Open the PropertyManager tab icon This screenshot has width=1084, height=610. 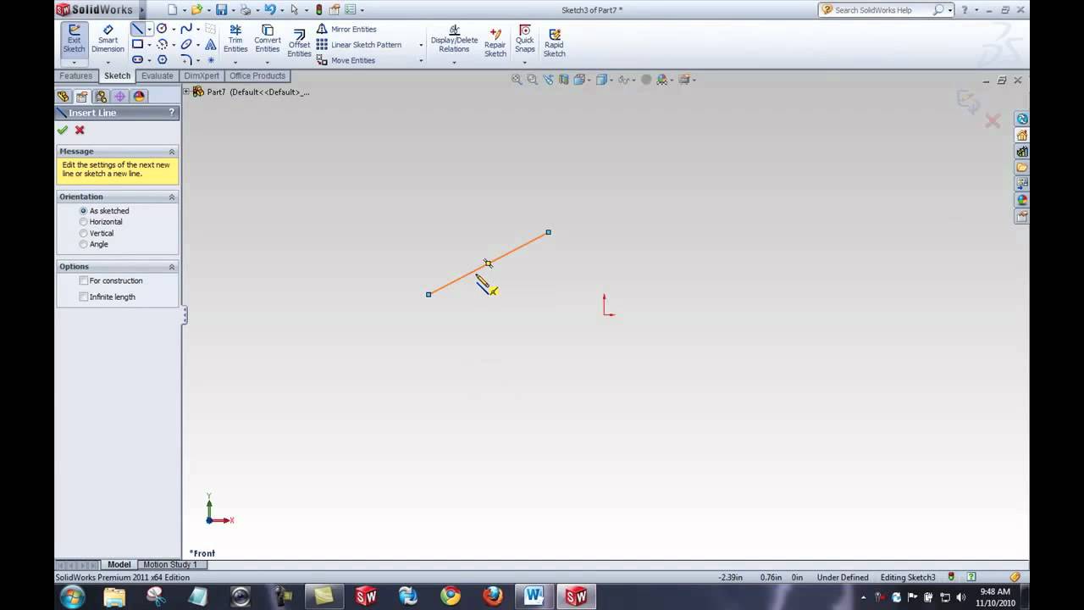(82, 97)
